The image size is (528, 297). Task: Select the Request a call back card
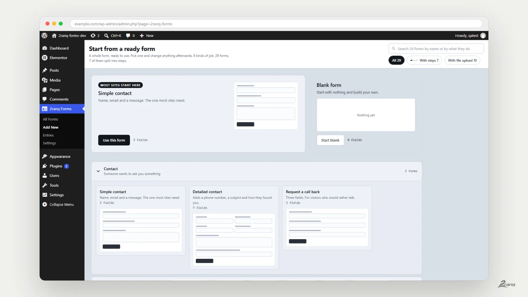coord(327,218)
